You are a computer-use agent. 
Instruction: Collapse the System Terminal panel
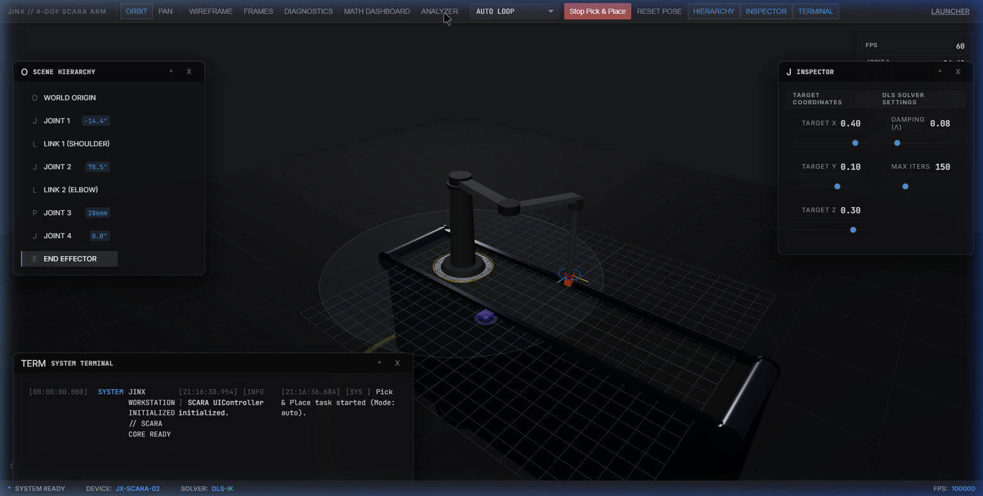[379, 363]
